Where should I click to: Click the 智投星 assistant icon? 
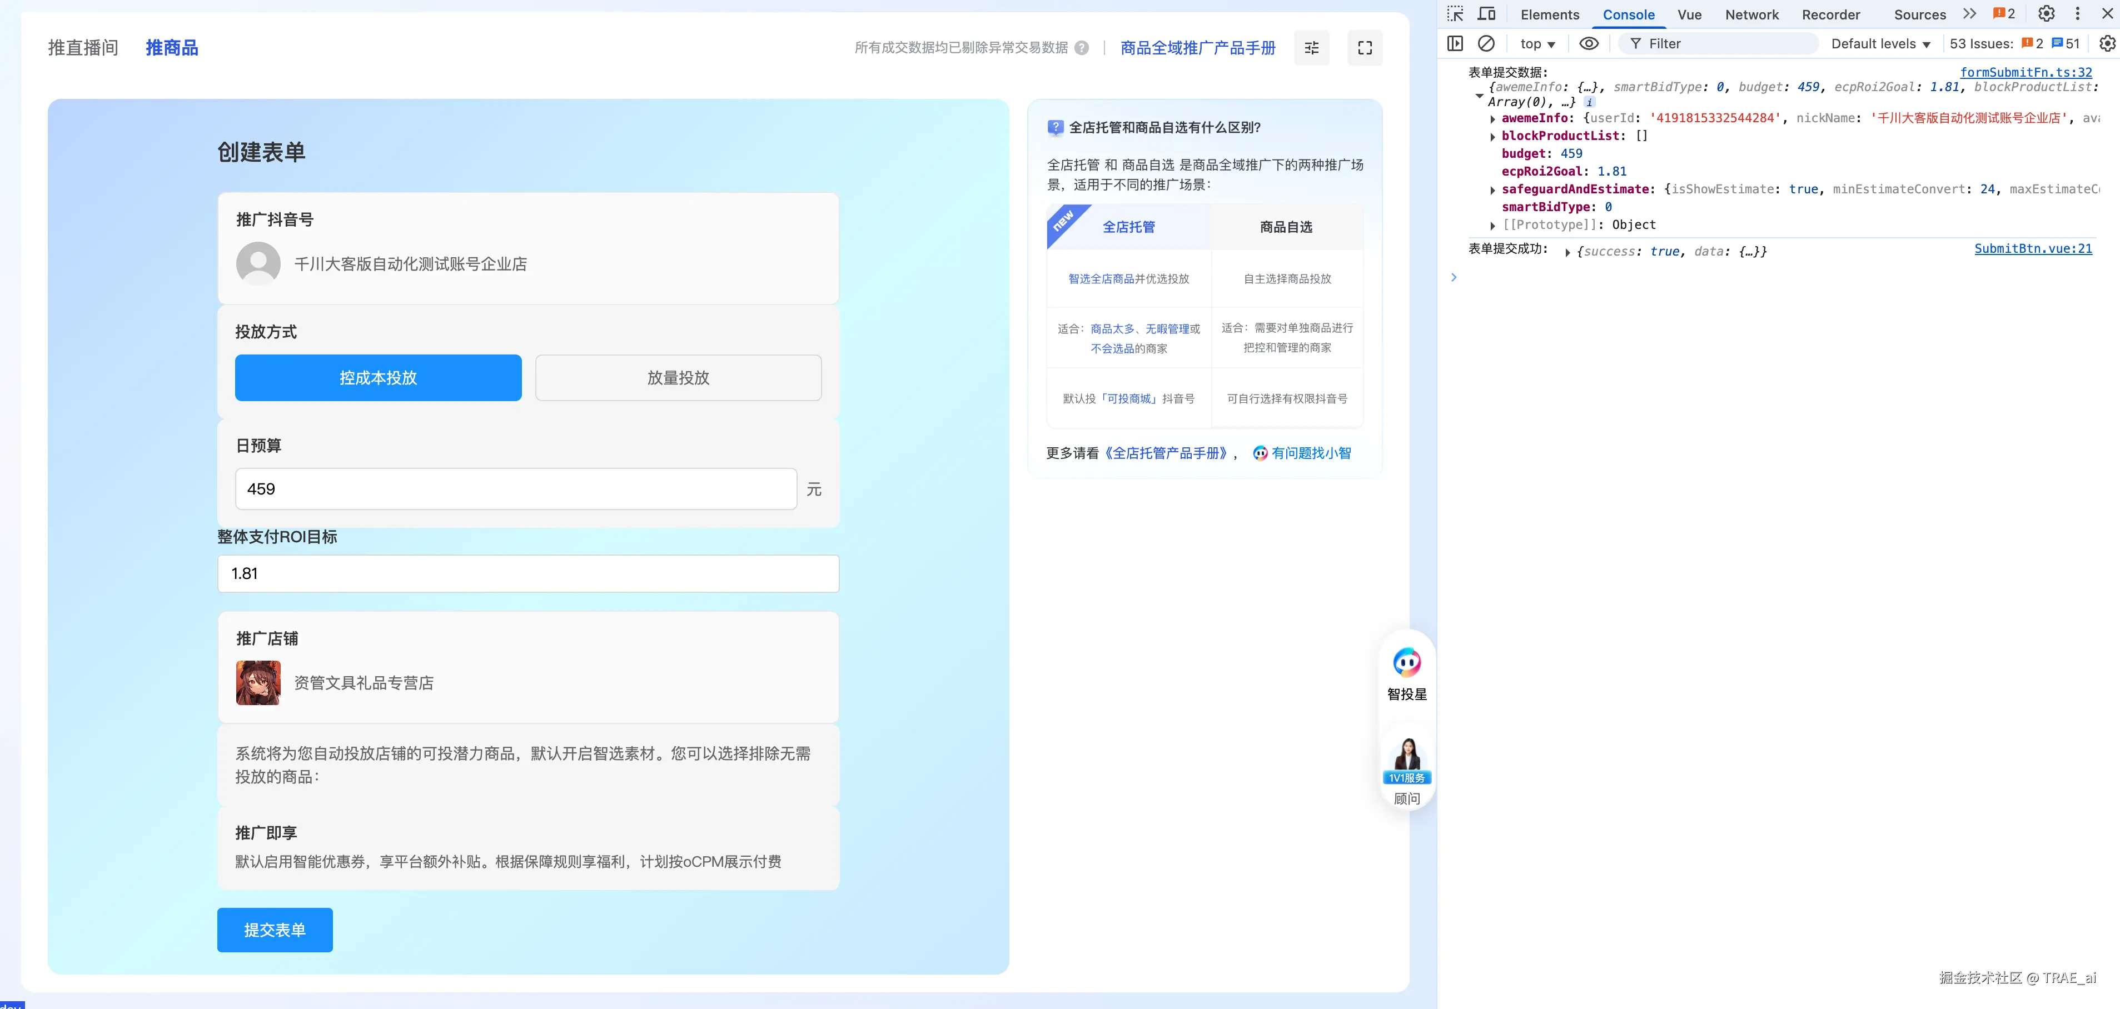point(1406,663)
